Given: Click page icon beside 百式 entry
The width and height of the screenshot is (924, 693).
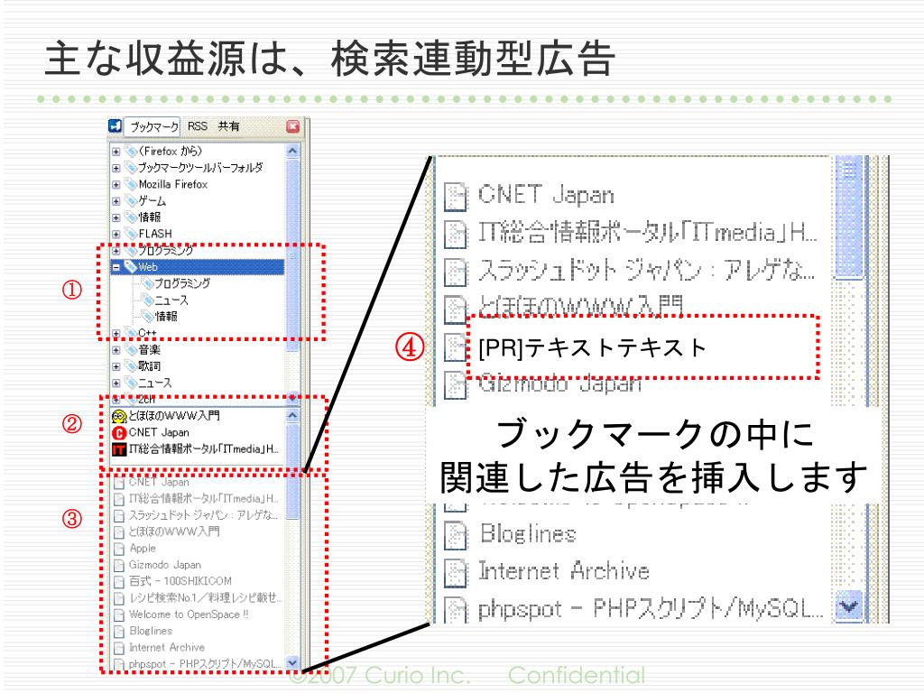Looking at the screenshot, I should pos(119,582).
